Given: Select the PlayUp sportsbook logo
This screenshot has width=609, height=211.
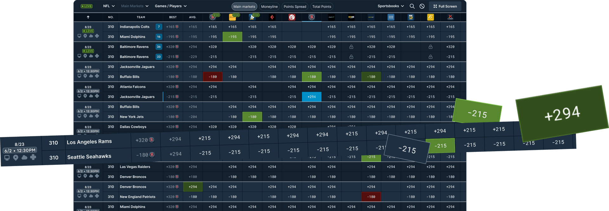Looking at the screenshot, I should tap(331, 17).
